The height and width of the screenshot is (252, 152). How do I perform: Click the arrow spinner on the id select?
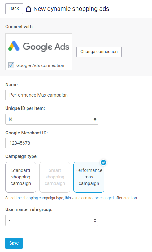coord(95,119)
